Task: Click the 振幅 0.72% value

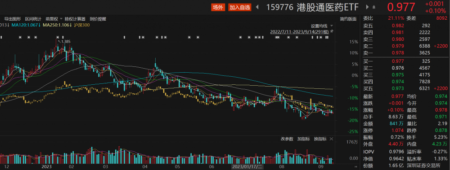Action: pos(398,138)
